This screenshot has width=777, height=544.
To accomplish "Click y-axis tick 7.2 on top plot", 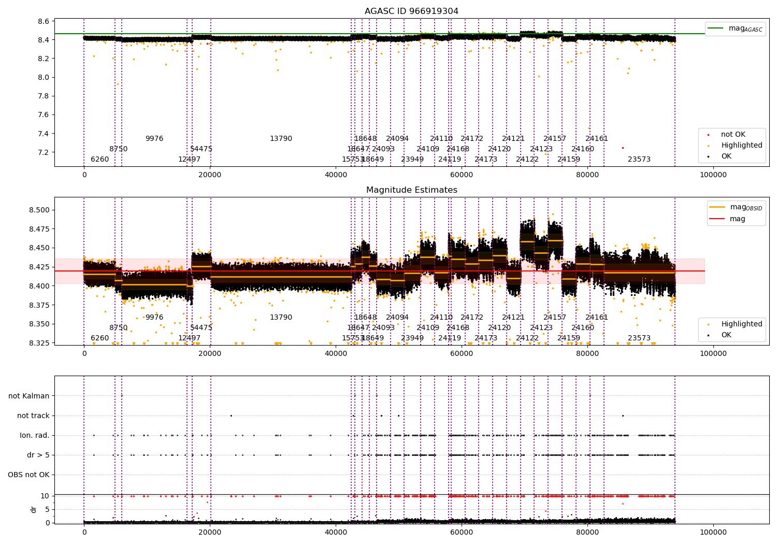I will (44, 152).
